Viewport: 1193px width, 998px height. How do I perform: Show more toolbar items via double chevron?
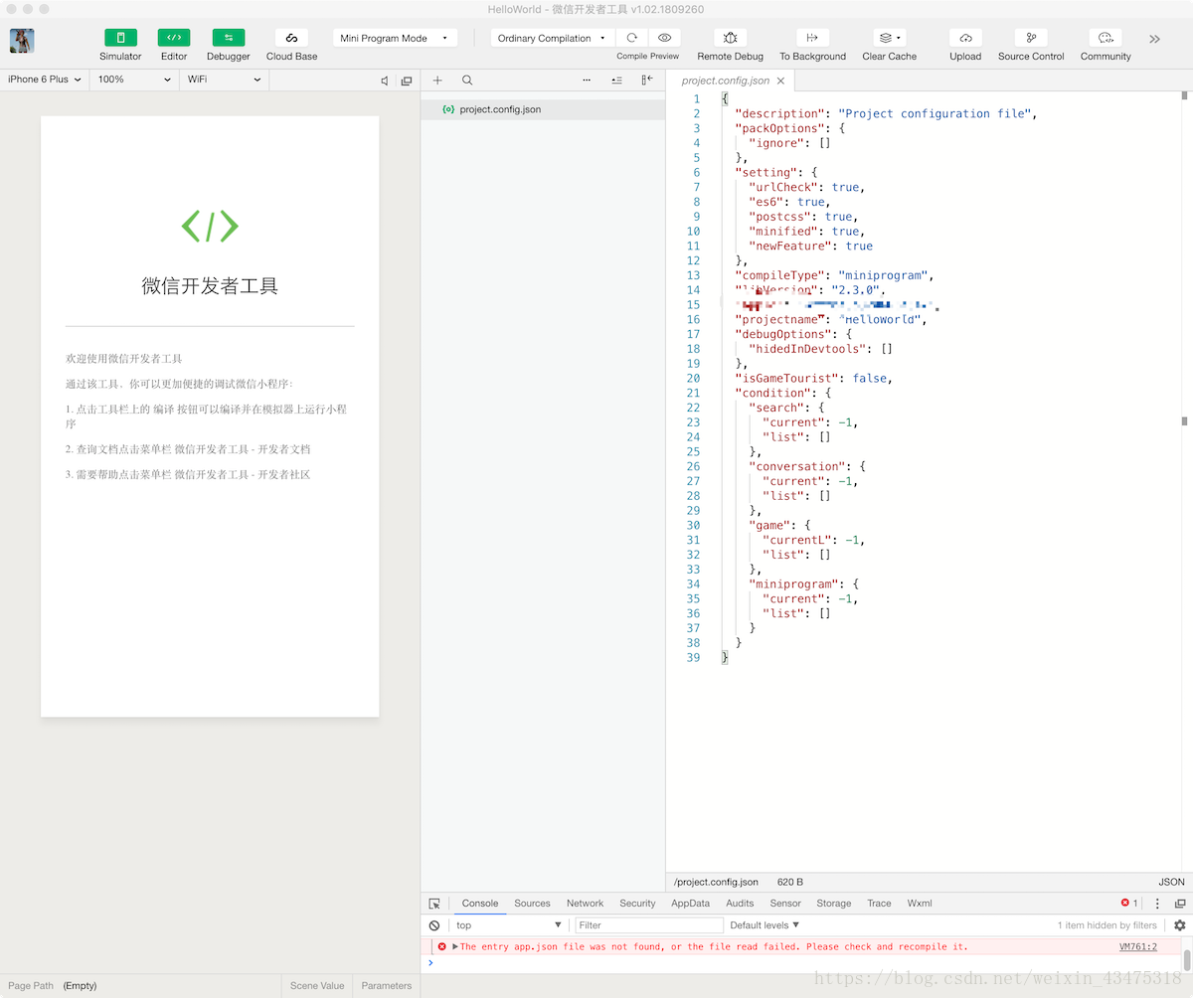click(1154, 40)
